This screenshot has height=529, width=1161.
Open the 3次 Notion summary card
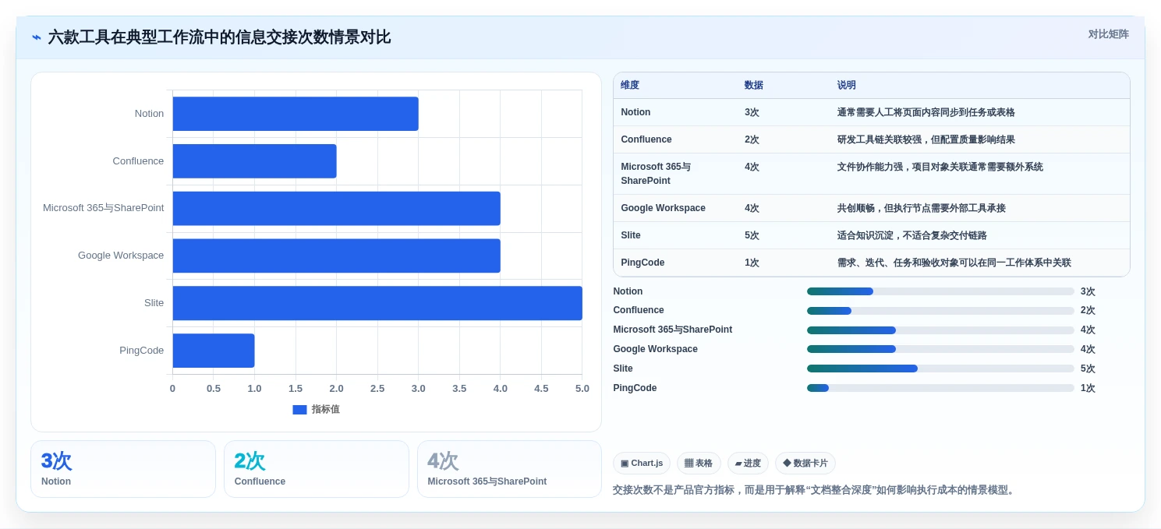click(123, 469)
